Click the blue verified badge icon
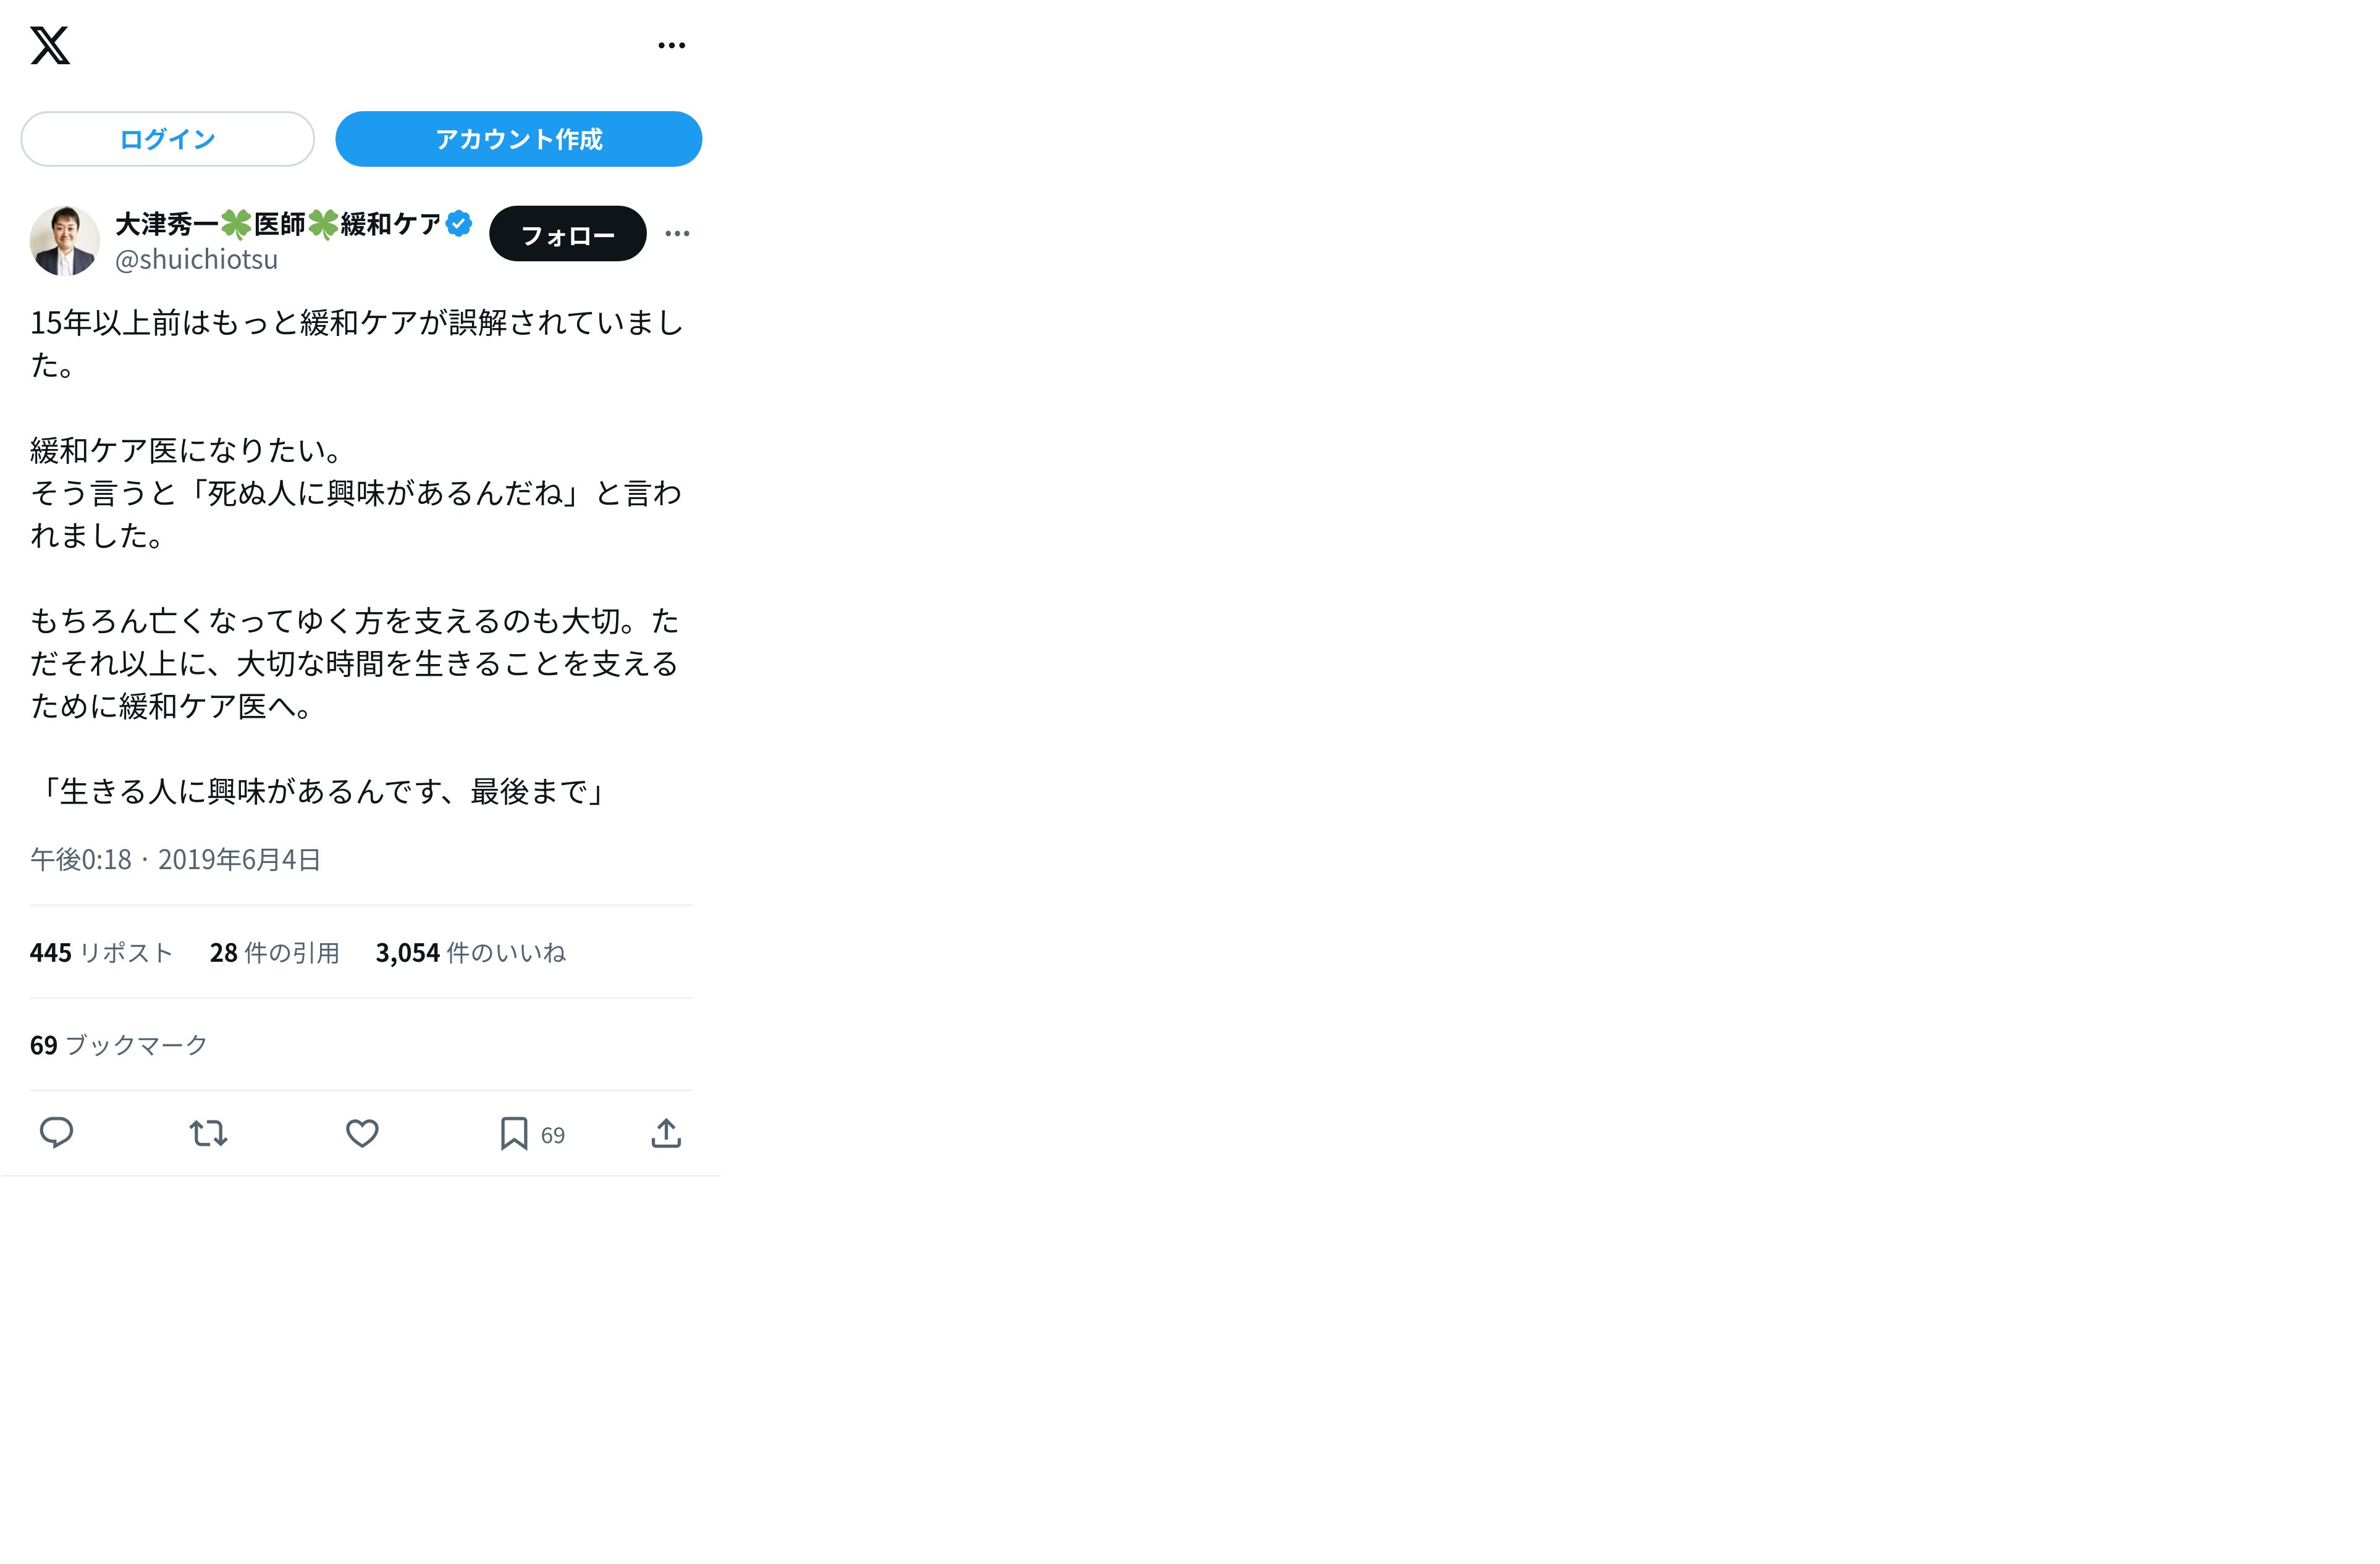 (x=459, y=223)
